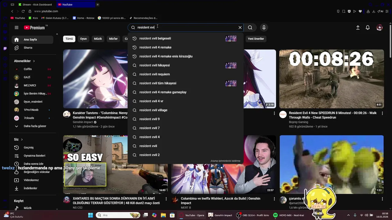Open the account avatar menu
The width and height of the screenshot is (392, 220).
click(379, 28)
